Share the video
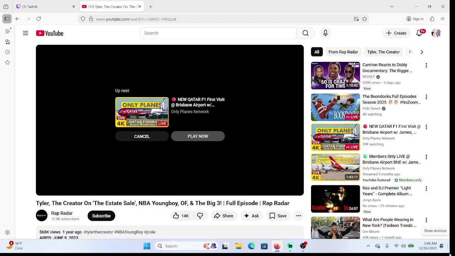This screenshot has width=455, height=256. 224,216
